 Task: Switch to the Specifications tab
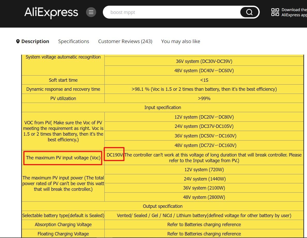pyautogui.click(x=74, y=41)
